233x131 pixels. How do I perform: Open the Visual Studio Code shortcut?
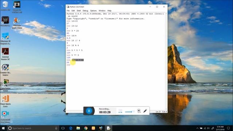tap(5, 101)
